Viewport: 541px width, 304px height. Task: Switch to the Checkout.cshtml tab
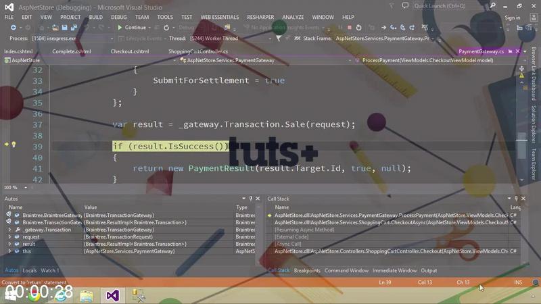click(x=130, y=51)
